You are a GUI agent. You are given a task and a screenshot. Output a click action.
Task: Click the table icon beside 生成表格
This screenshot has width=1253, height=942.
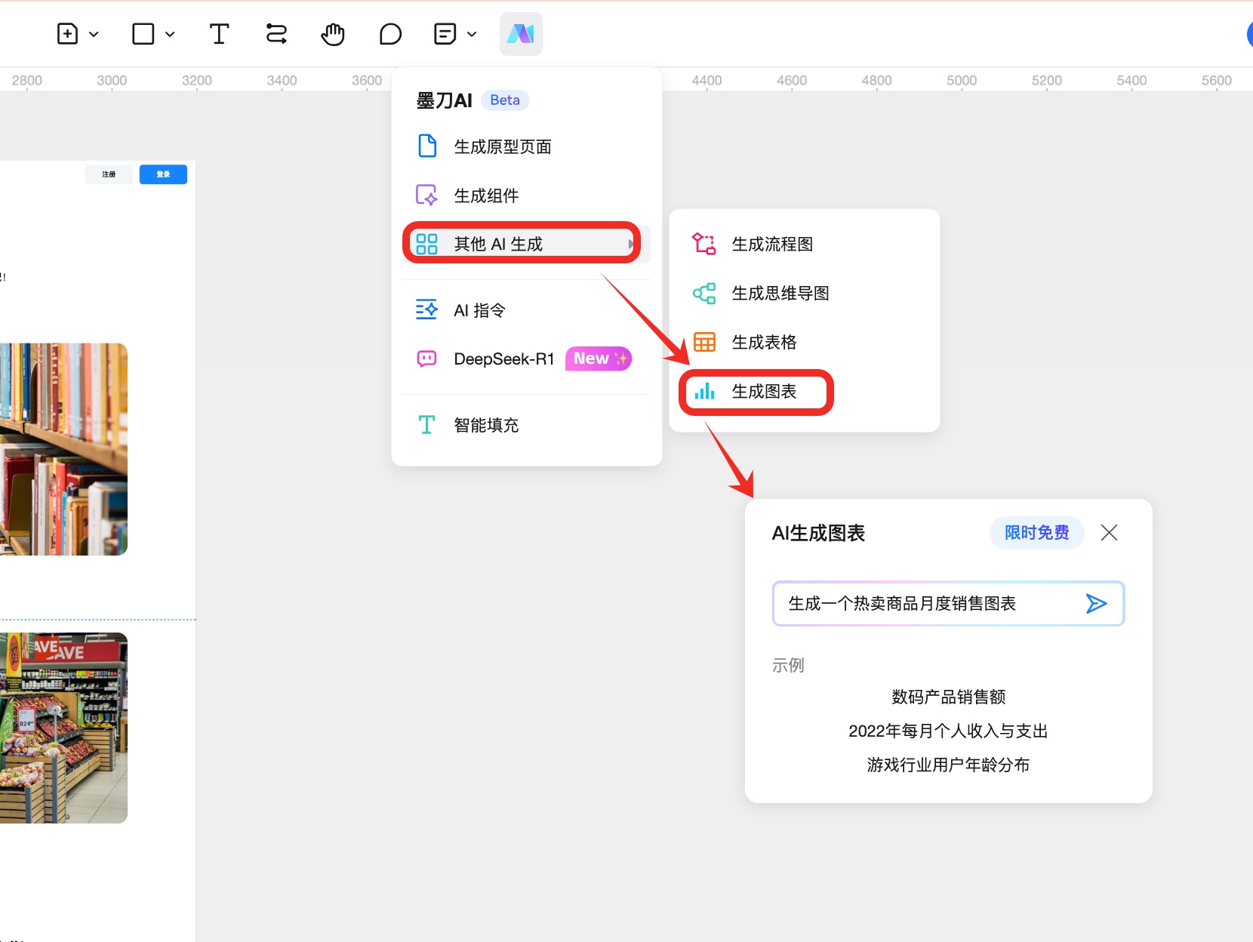(704, 342)
